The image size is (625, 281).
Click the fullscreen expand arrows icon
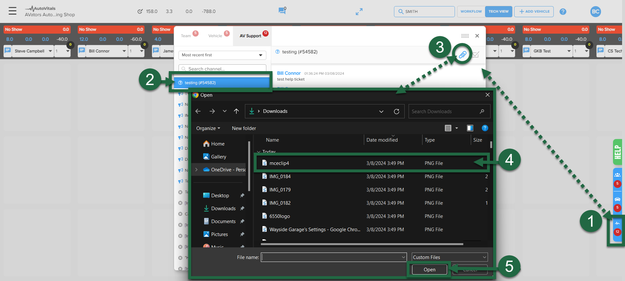[x=359, y=12]
